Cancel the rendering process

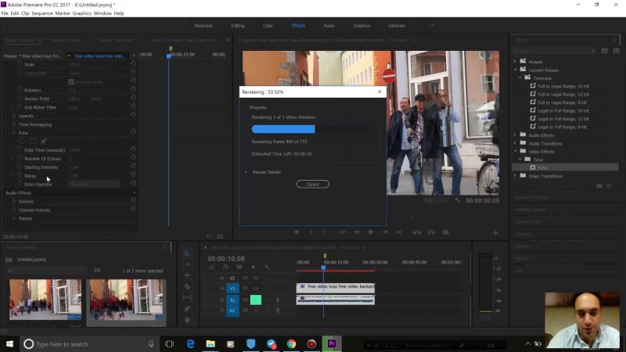pos(312,184)
